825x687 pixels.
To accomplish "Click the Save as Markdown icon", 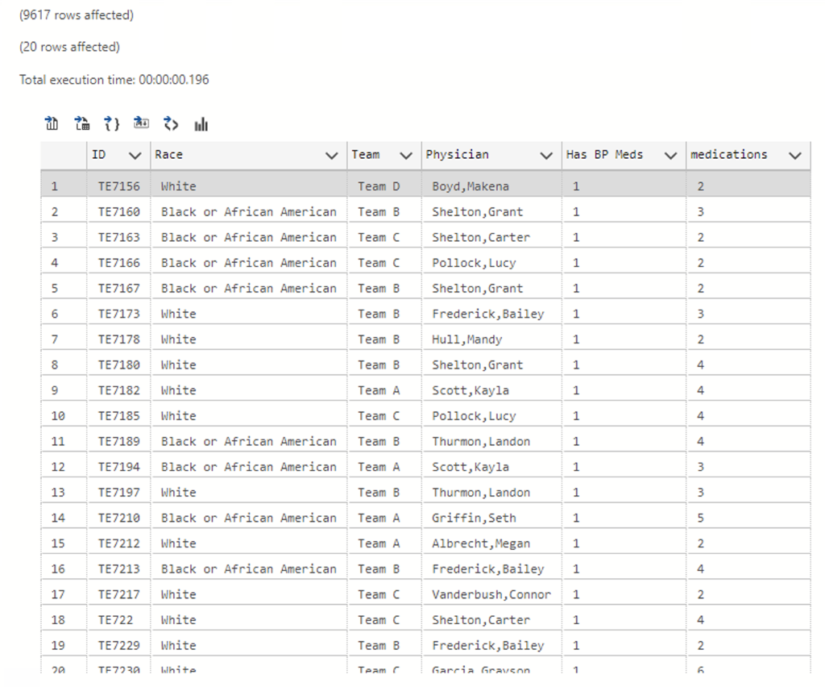I will [x=141, y=123].
